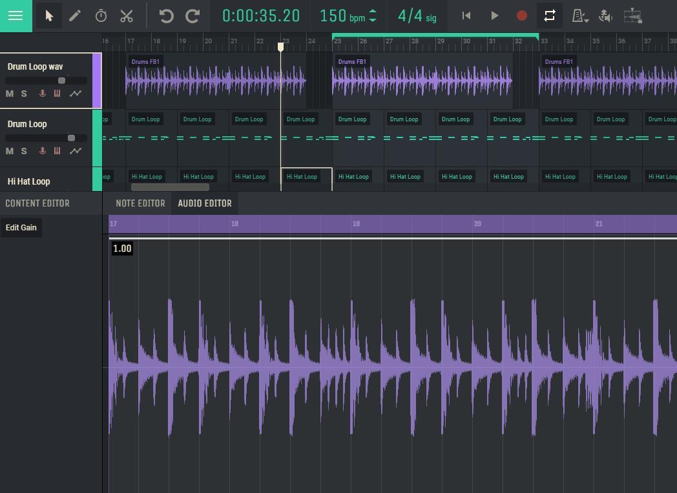The height and width of the screenshot is (493, 677).
Task: Enable record arm on Drum Loop track
Action: tap(42, 151)
